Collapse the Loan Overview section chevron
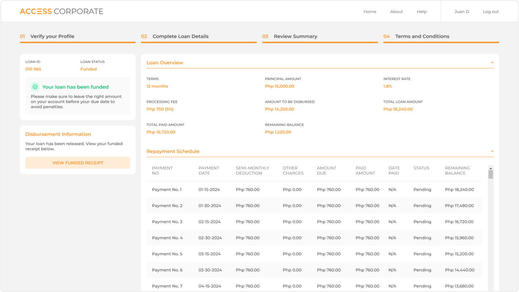Viewport: 519px width, 292px height. [492, 63]
